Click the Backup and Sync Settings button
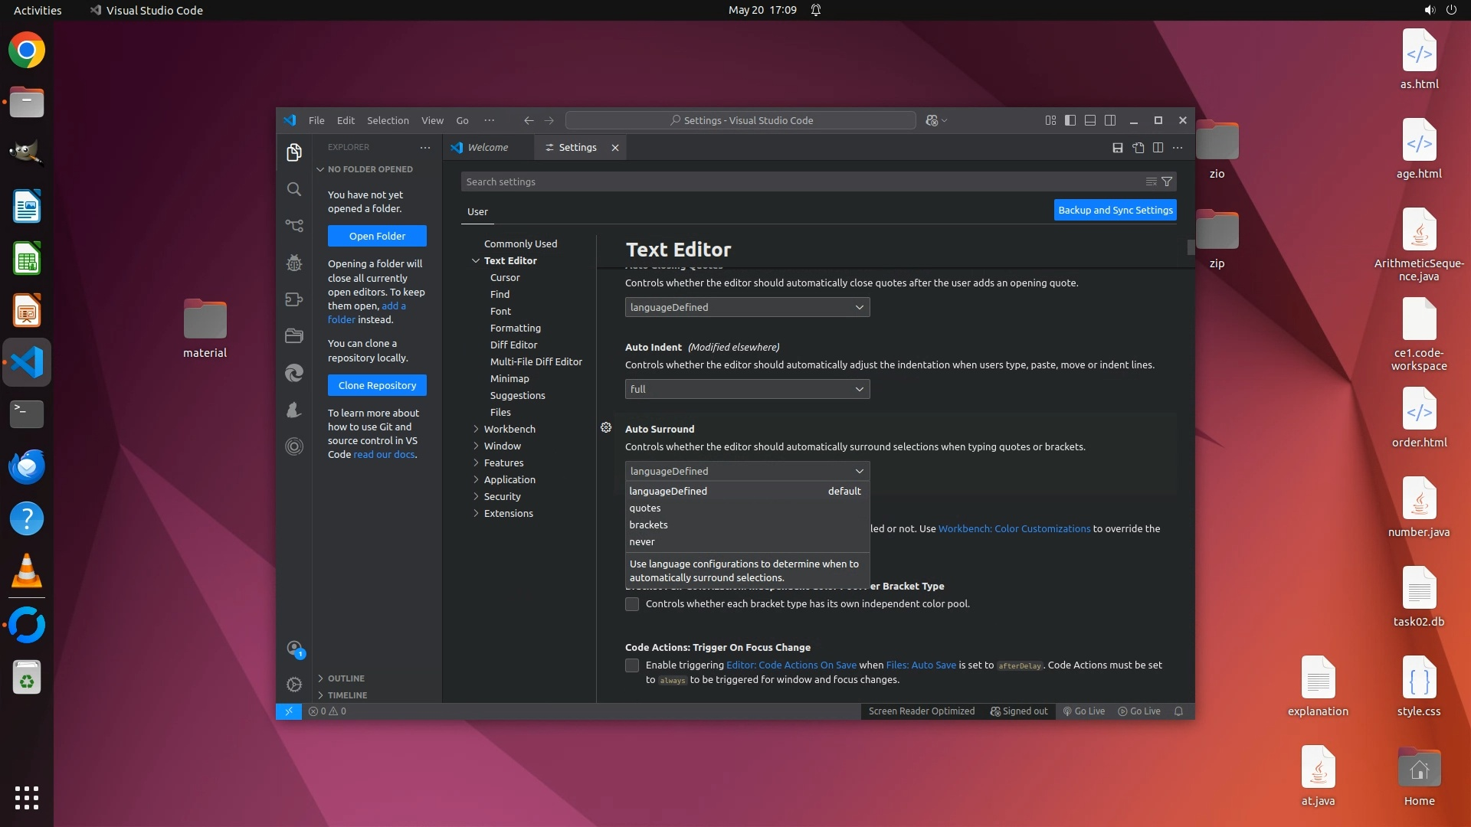 [x=1115, y=210]
